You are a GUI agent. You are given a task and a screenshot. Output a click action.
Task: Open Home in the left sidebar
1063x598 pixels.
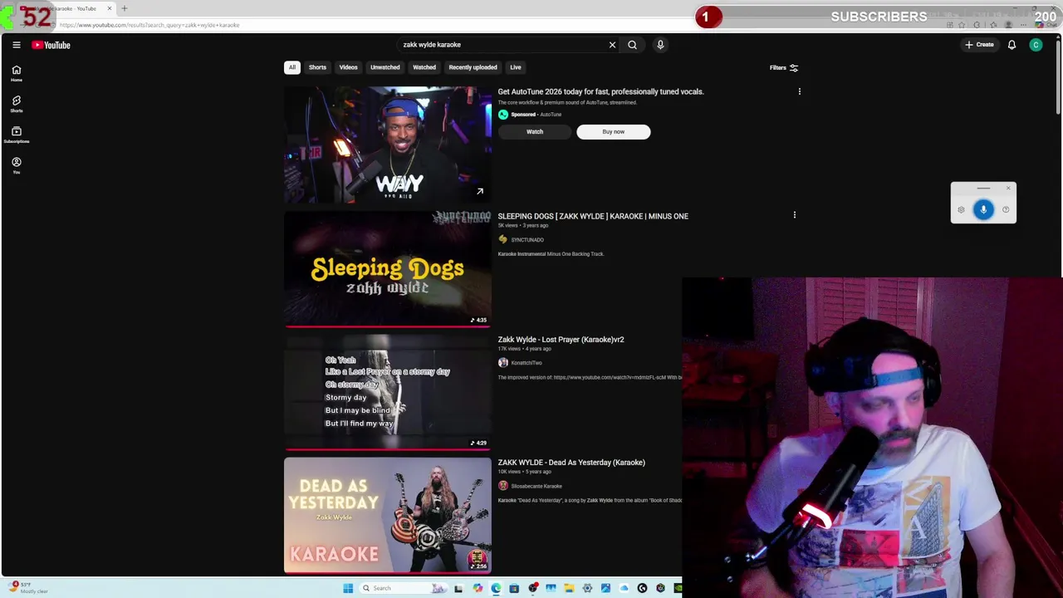point(16,73)
